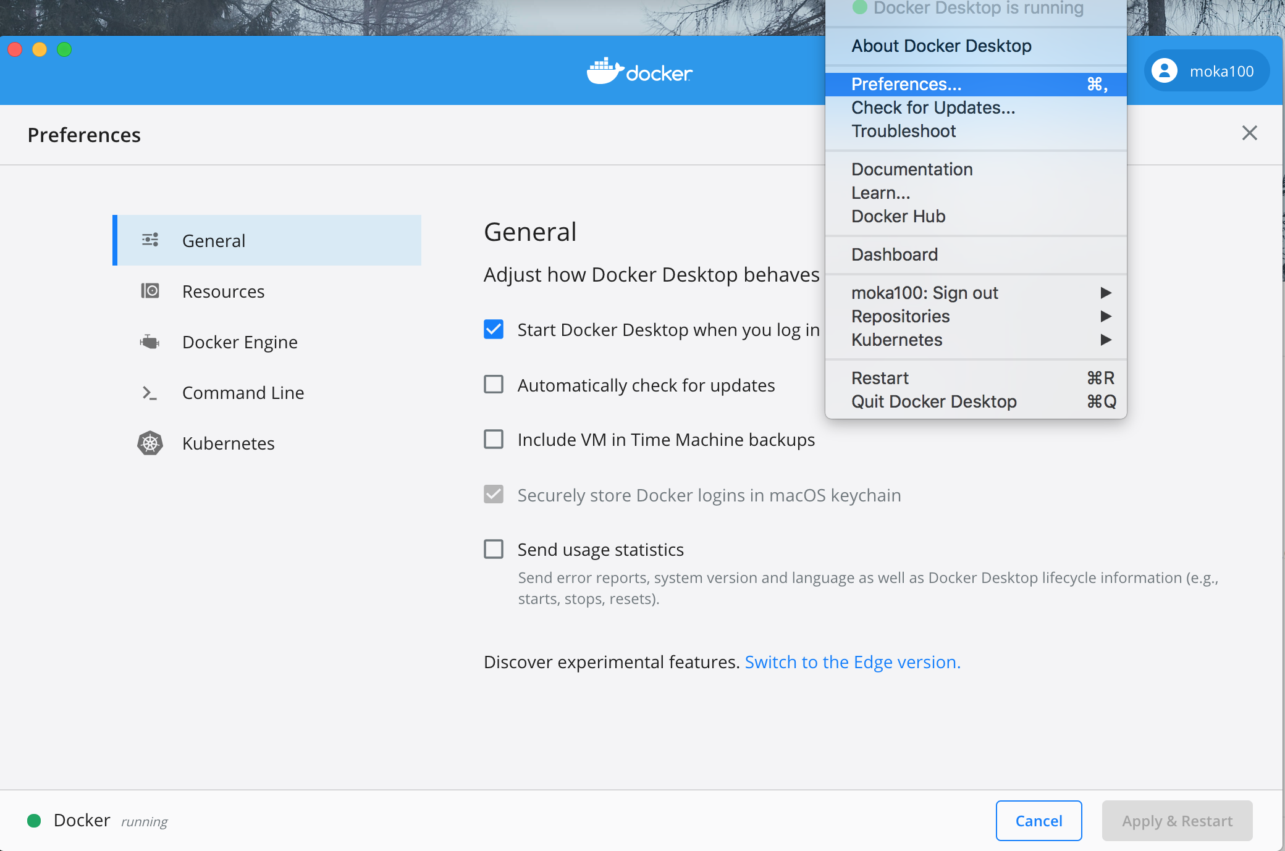This screenshot has height=851, width=1285.
Task: Check Include VM in Time Machine backups
Action: point(493,439)
